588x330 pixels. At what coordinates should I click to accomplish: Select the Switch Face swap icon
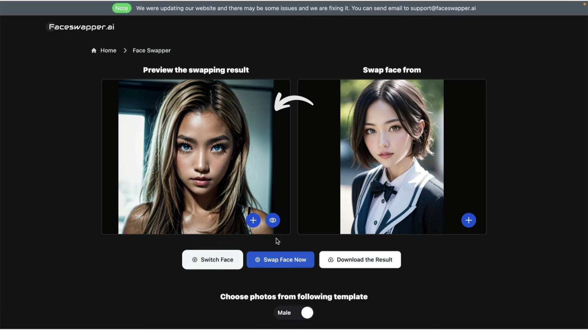click(195, 259)
